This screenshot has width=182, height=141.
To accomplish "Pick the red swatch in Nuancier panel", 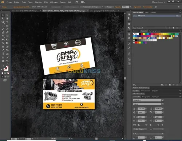I will pyautogui.click(x=142, y=34).
